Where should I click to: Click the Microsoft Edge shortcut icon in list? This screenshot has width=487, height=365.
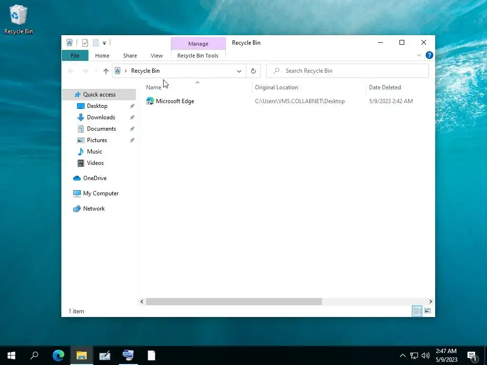point(150,101)
